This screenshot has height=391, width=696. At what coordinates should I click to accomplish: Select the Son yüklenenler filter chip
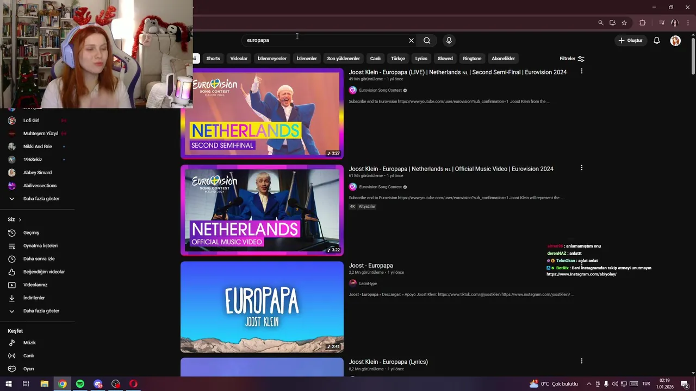[x=343, y=59]
